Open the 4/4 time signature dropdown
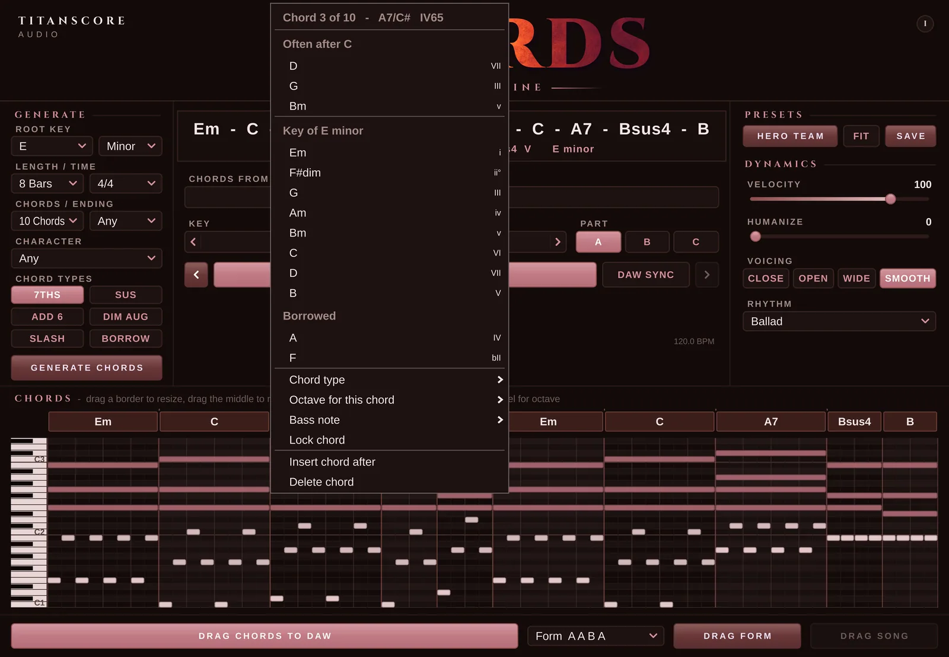The width and height of the screenshot is (949, 657). click(126, 184)
